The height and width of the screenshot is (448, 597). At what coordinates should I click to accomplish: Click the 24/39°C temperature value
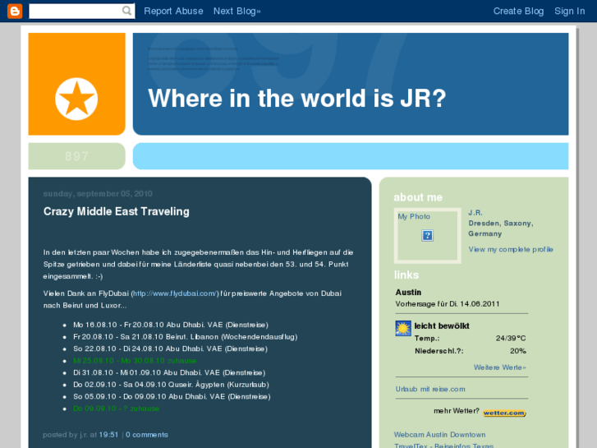tap(511, 338)
